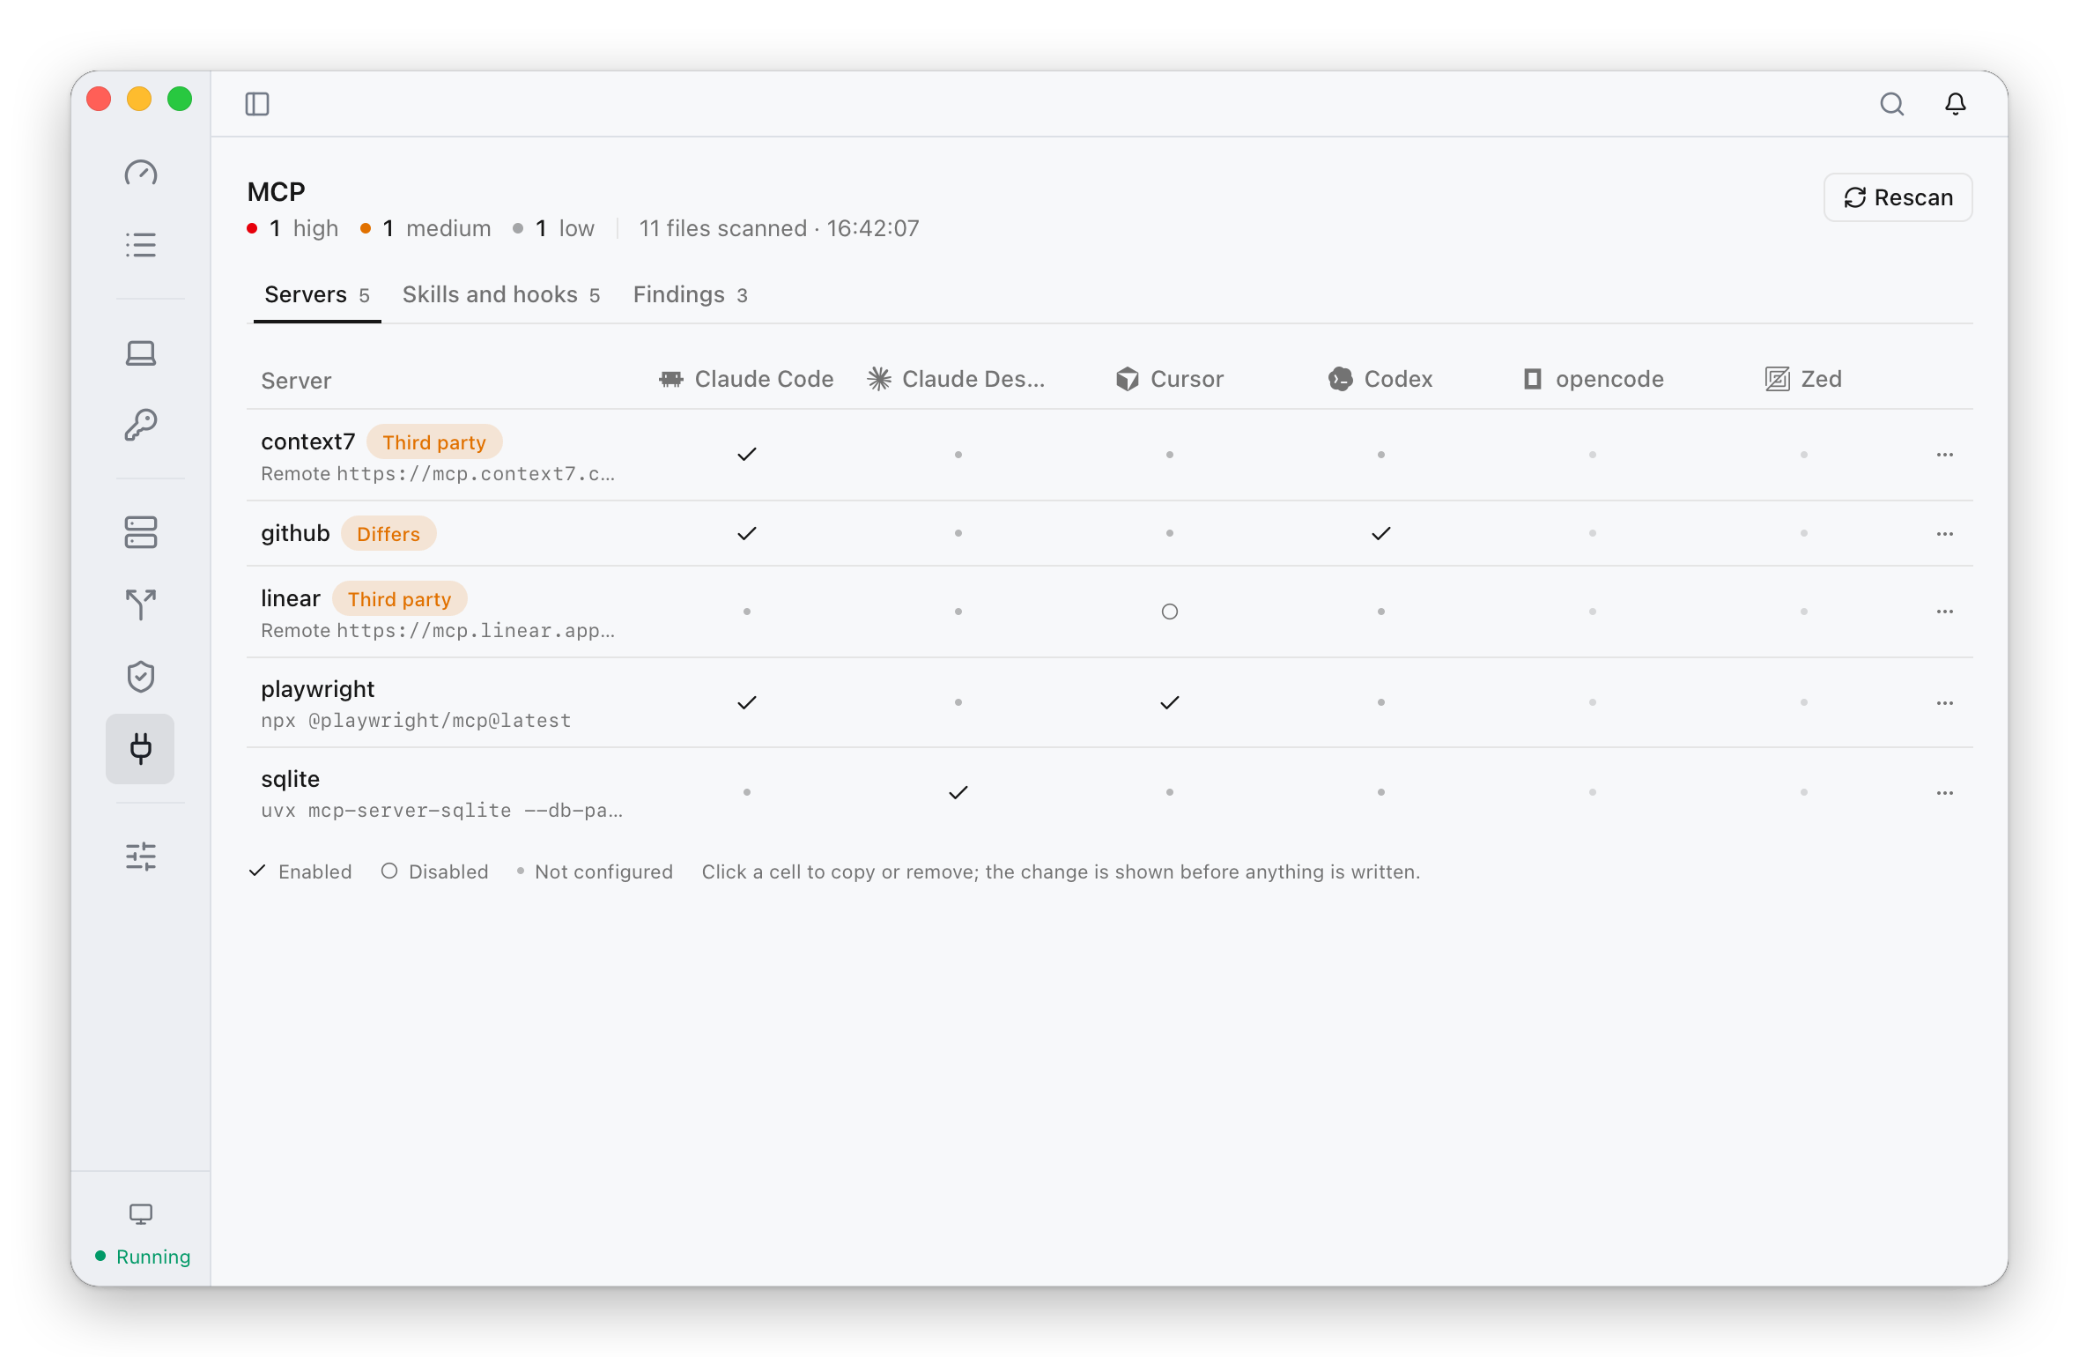Toggle the sidebar panel icon
Screen dimensions: 2079x1357
[x=257, y=104]
